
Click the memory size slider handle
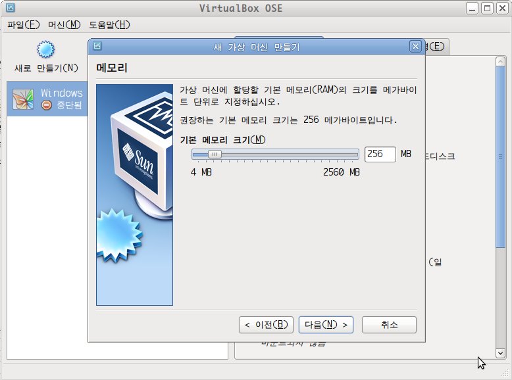pyautogui.click(x=215, y=154)
